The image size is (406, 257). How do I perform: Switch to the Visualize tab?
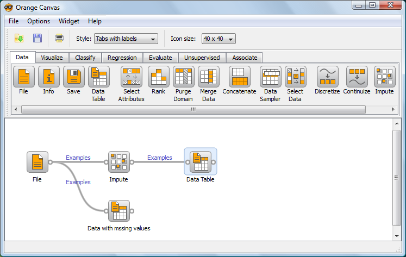[x=52, y=58]
